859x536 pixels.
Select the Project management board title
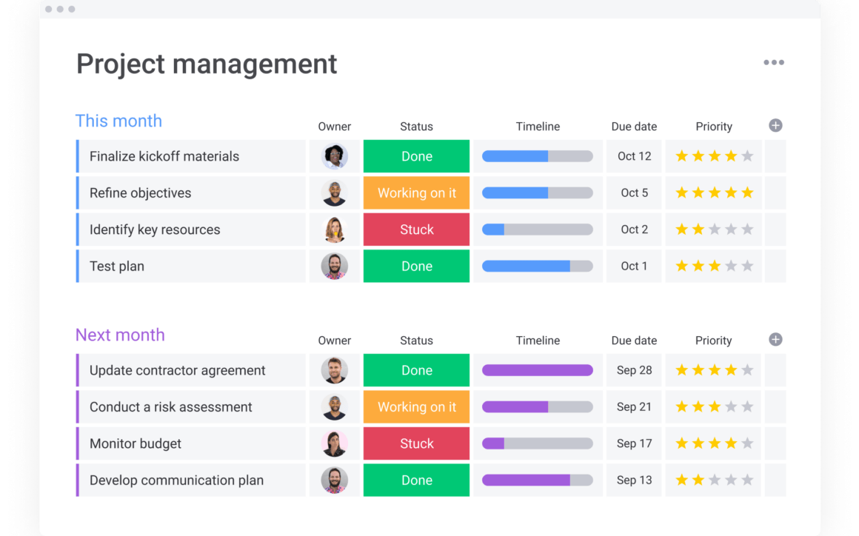point(206,64)
